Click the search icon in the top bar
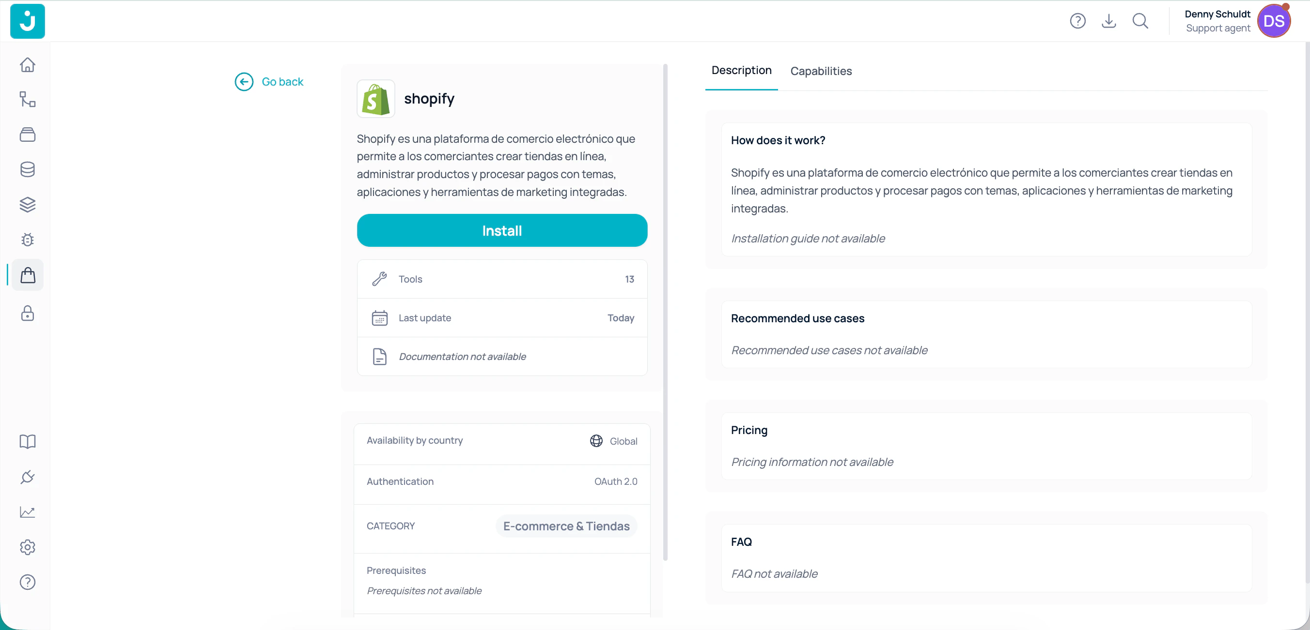1310x630 pixels. pyautogui.click(x=1140, y=21)
